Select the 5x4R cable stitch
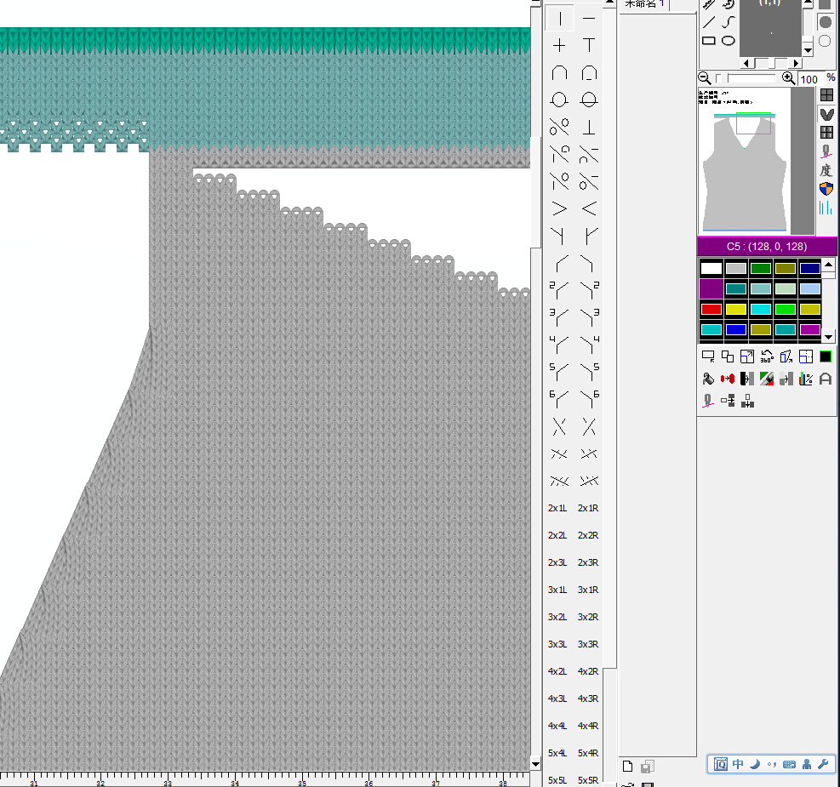 click(x=588, y=753)
